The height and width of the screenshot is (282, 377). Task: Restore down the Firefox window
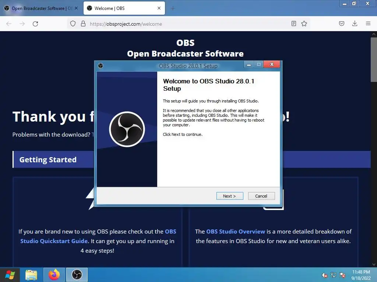click(x=354, y=3)
